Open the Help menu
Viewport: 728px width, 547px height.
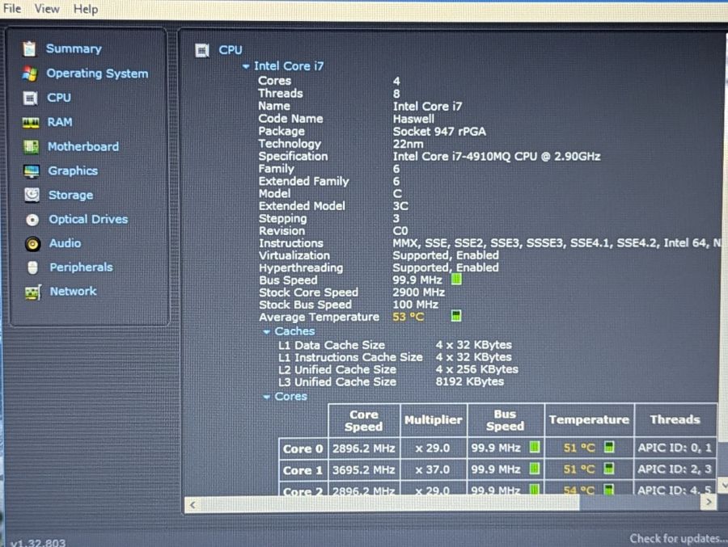pyautogui.click(x=86, y=9)
